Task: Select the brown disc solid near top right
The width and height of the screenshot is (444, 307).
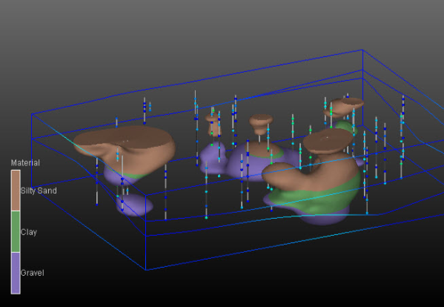Action: (x=343, y=107)
